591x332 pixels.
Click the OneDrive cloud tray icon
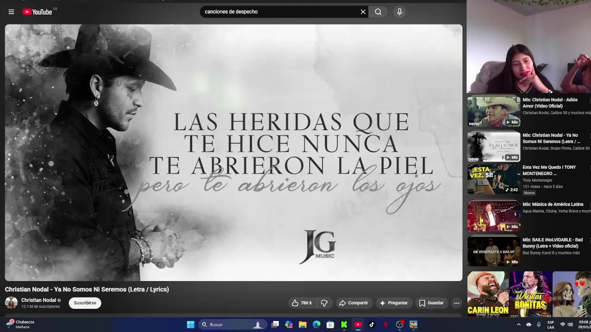coord(529,325)
